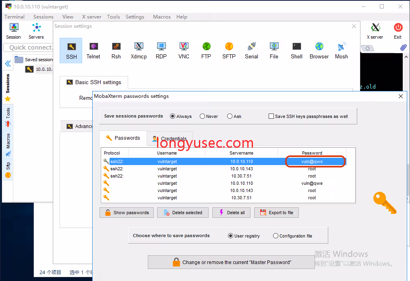Click Export to file button

click(x=276, y=213)
